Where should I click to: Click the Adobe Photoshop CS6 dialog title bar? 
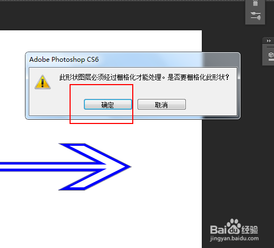[x=133, y=60]
